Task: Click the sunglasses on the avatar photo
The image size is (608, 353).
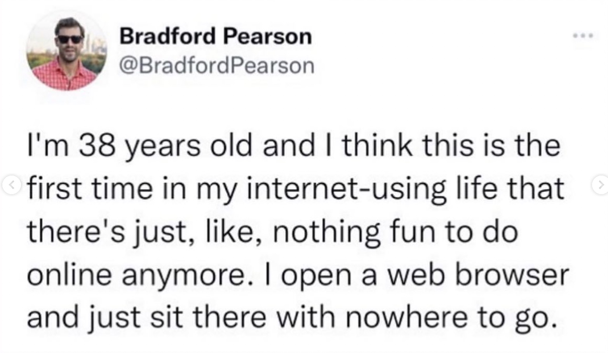Action: pyautogui.click(x=70, y=39)
